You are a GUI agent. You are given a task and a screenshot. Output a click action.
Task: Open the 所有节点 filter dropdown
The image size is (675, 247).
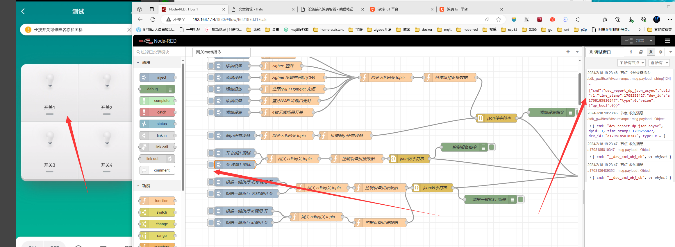click(x=631, y=63)
